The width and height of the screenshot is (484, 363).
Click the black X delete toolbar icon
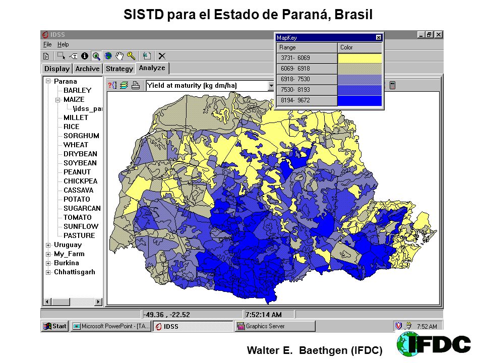click(x=162, y=56)
